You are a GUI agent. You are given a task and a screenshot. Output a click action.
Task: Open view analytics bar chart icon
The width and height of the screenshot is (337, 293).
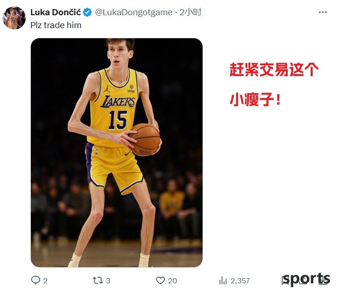point(223,281)
